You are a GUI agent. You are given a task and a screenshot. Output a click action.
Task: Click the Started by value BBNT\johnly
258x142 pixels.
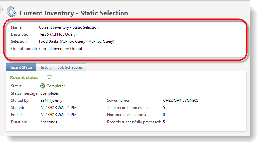click(x=51, y=101)
